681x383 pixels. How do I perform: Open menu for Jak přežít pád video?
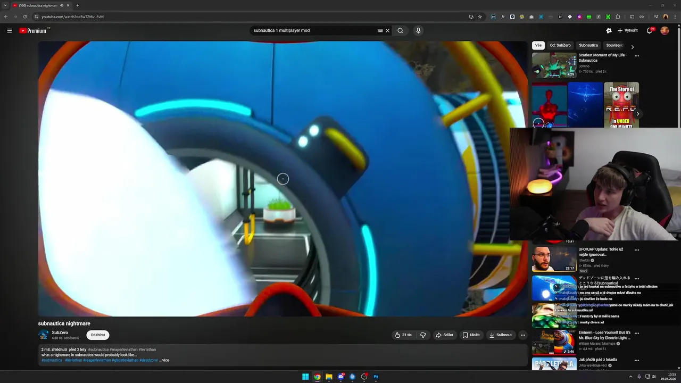click(x=636, y=360)
